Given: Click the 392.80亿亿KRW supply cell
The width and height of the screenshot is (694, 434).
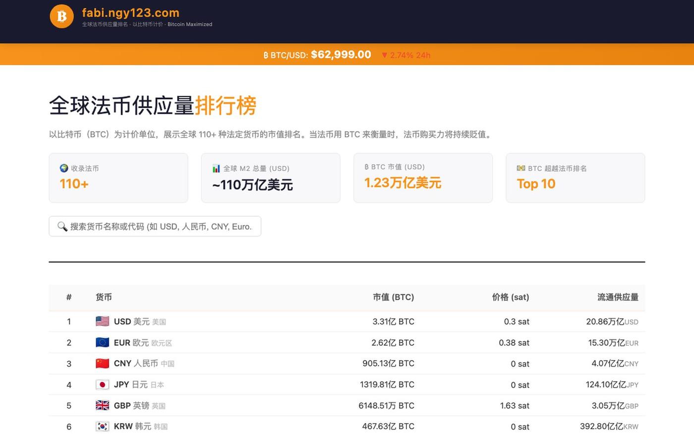Looking at the screenshot, I should coord(609,427).
